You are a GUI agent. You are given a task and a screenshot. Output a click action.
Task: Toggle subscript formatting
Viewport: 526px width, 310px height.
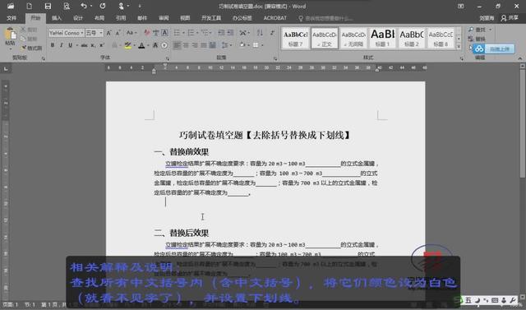[x=93, y=45]
